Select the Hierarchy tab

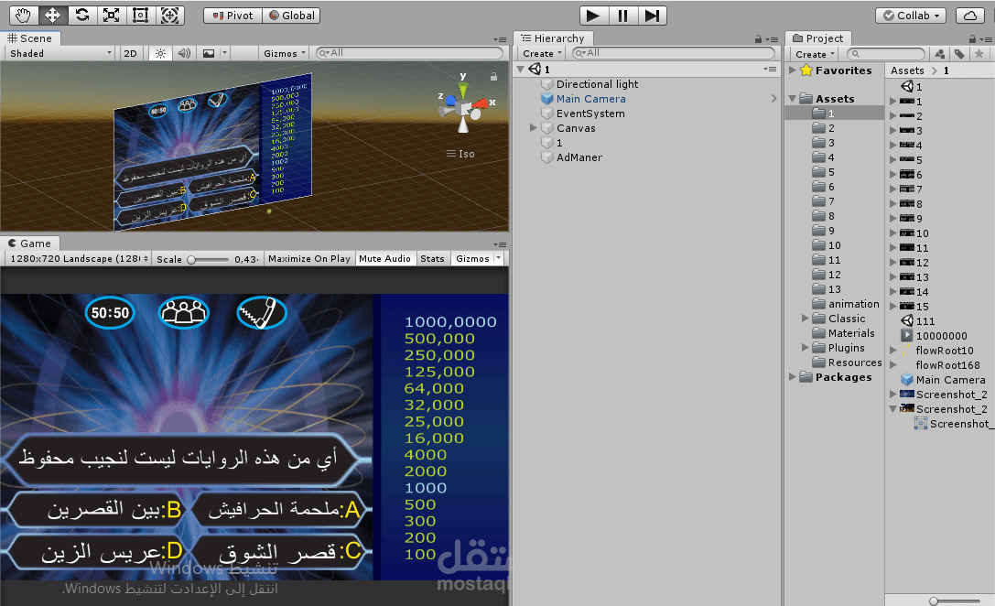tap(553, 38)
